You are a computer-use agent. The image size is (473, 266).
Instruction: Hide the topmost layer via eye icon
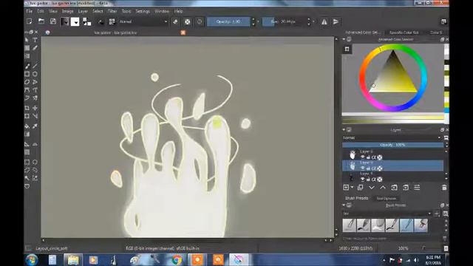coord(363,157)
